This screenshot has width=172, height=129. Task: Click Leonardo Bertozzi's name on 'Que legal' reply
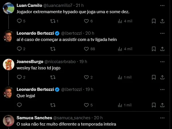(x=35, y=90)
